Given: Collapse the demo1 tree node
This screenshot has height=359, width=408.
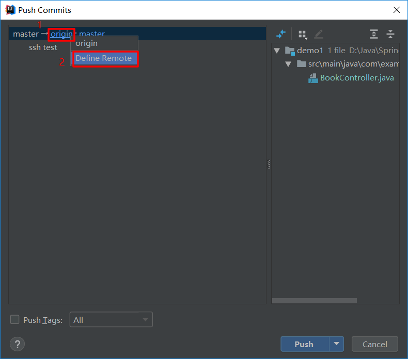Looking at the screenshot, I should coord(277,51).
